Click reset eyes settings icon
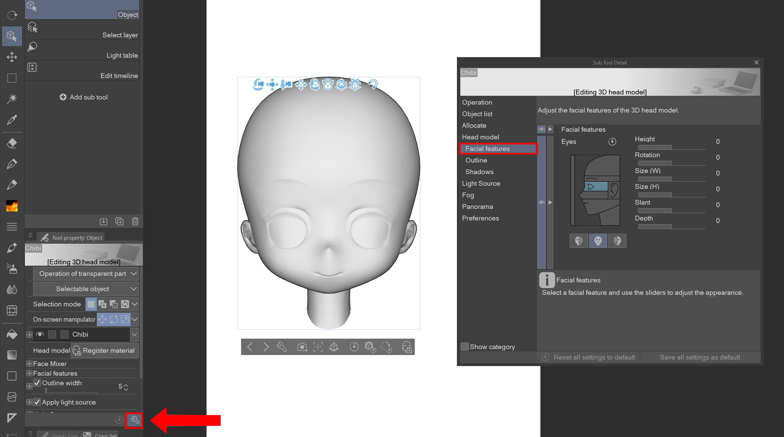Viewport: 784px width, 437px height. (612, 142)
